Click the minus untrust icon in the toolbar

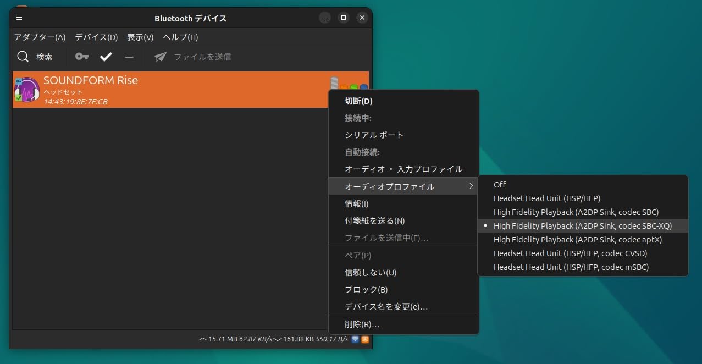click(x=129, y=57)
